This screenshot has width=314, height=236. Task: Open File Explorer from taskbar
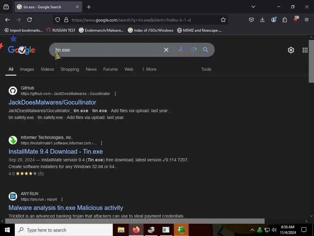coord(121,230)
